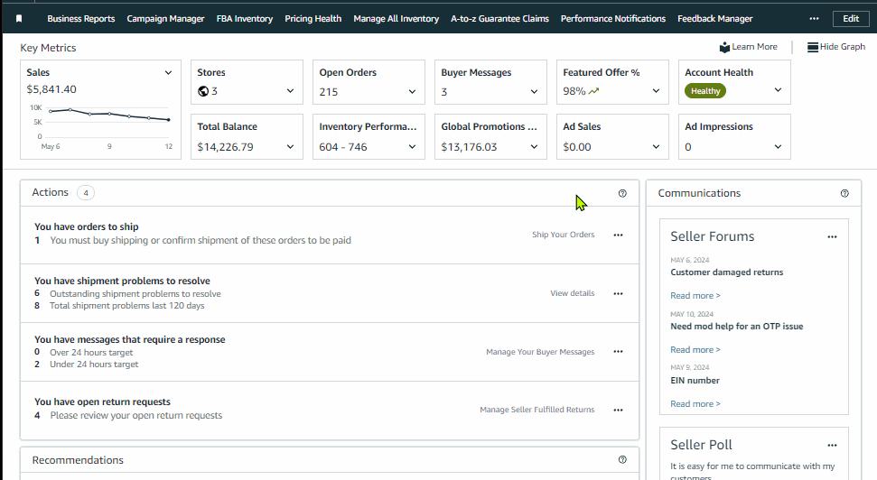Expand the Total Balance card chevron

[290, 146]
